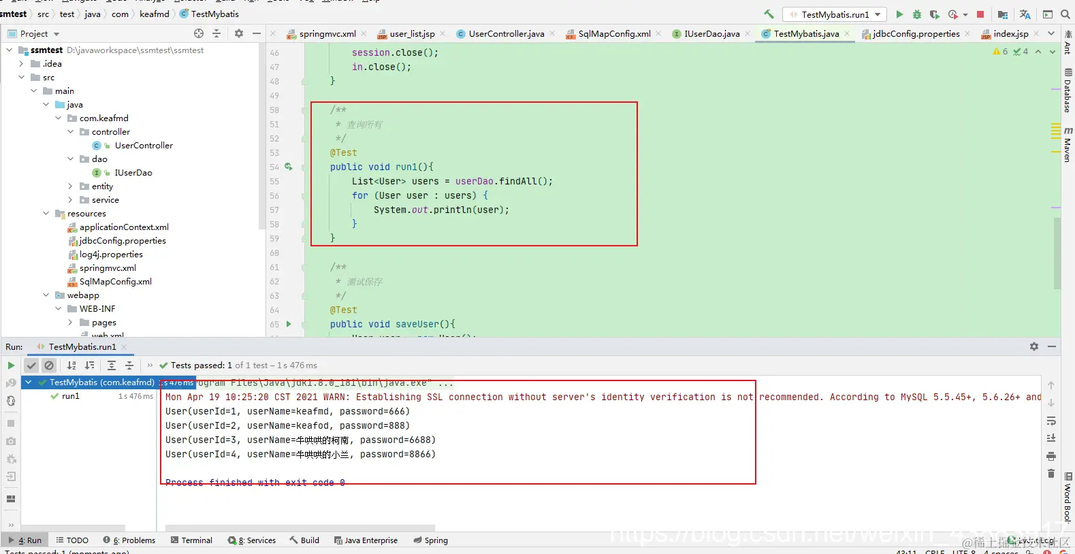Expand the entity package folder
This screenshot has height=554, width=1075.
click(x=70, y=186)
